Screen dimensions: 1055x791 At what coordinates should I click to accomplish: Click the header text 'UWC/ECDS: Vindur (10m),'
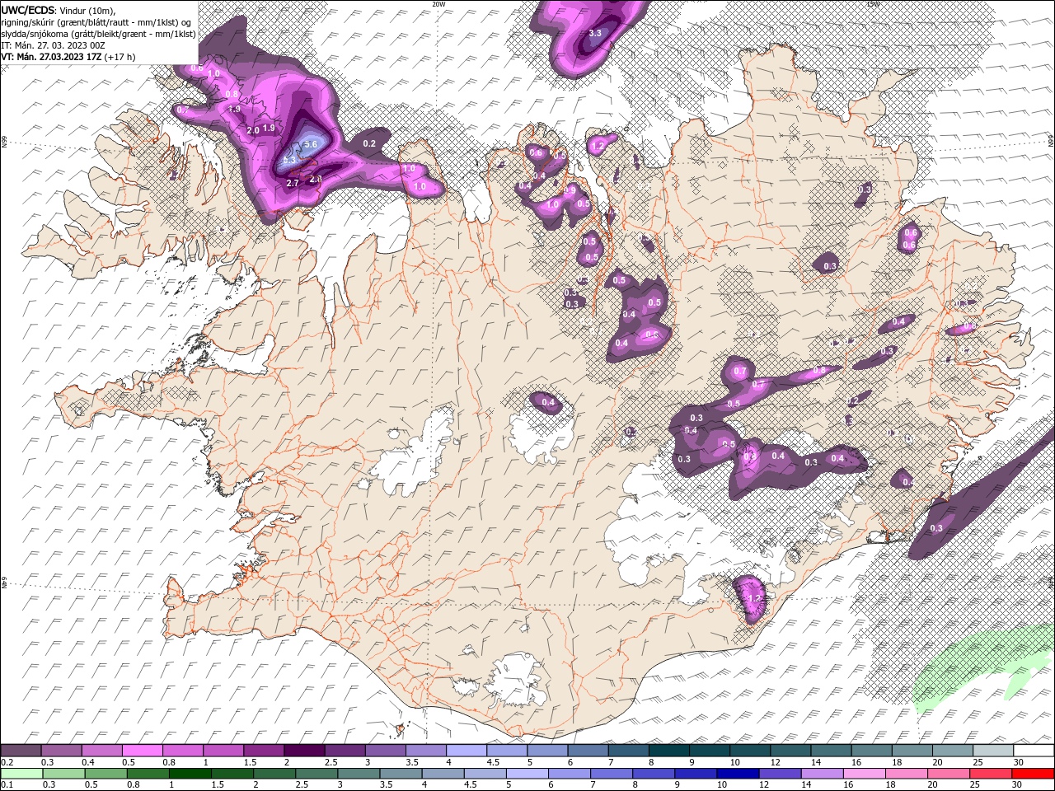58,10
